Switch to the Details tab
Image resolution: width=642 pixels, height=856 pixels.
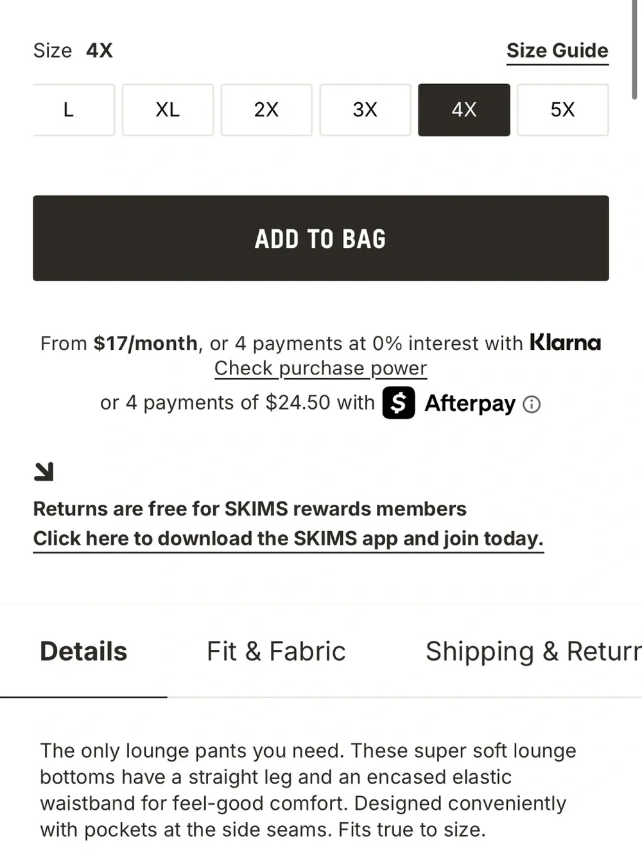(83, 651)
